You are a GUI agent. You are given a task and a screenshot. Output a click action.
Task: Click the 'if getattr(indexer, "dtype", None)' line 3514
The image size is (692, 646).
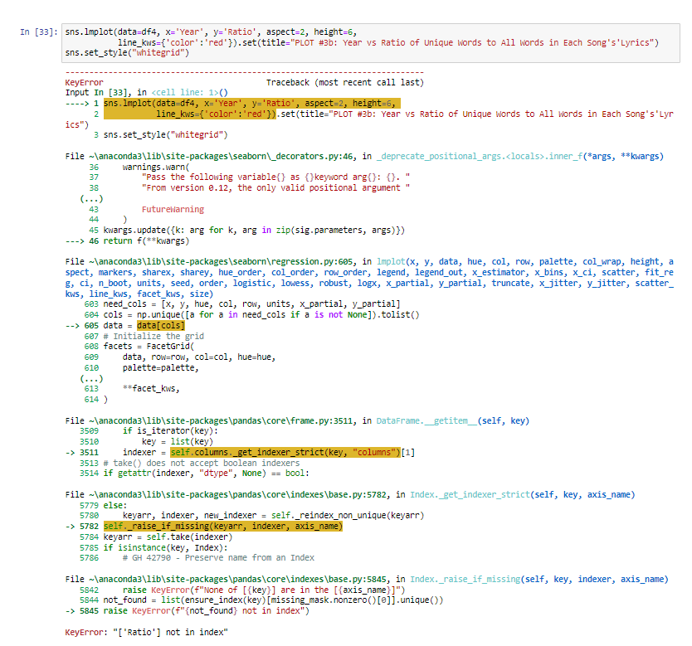tap(206, 474)
